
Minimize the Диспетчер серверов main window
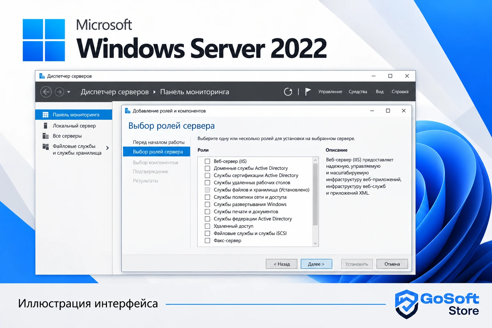click(x=373, y=76)
